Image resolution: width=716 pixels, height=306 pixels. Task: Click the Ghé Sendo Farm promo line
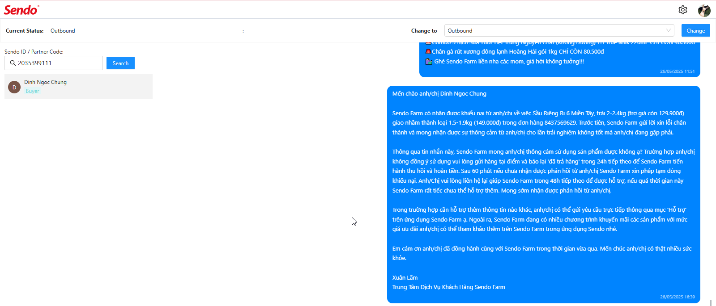tap(504, 61)
